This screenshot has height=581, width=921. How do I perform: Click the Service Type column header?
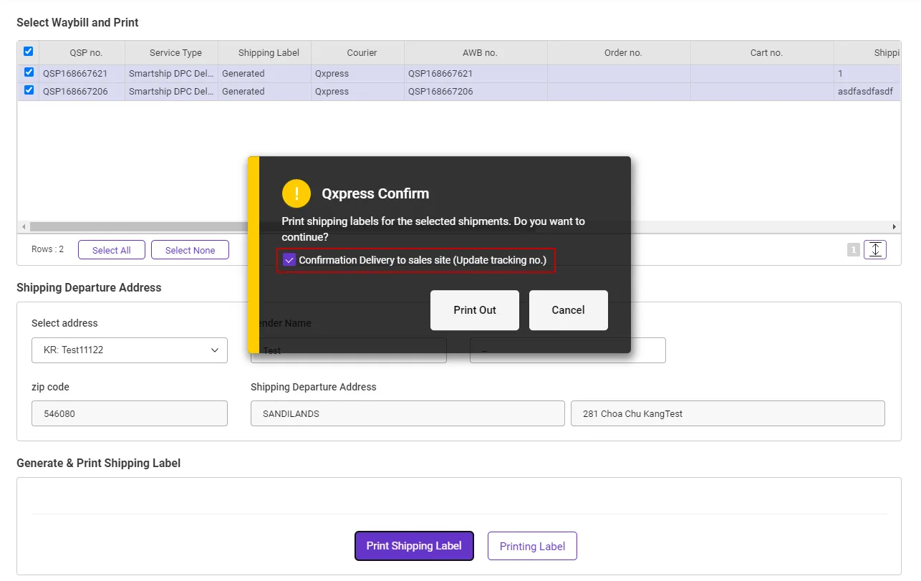175,52
